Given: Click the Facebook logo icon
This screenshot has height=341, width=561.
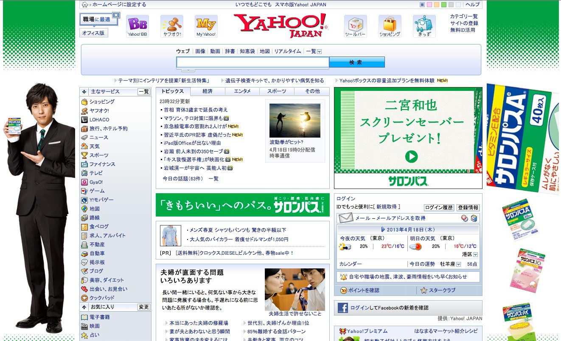Looking at the screenshot, I should tap(343, 308).
